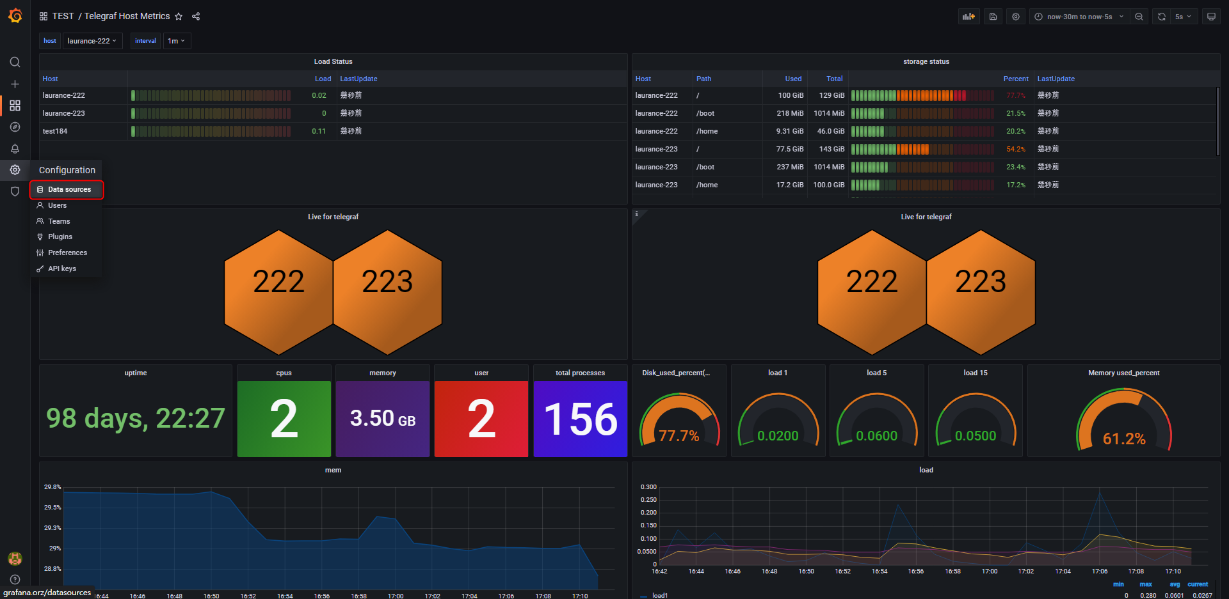Image resolution: width=1229 pixels, height=599 pixels.
Task: Click the 3.50 GB memory stat
Action: pos(383,419)
